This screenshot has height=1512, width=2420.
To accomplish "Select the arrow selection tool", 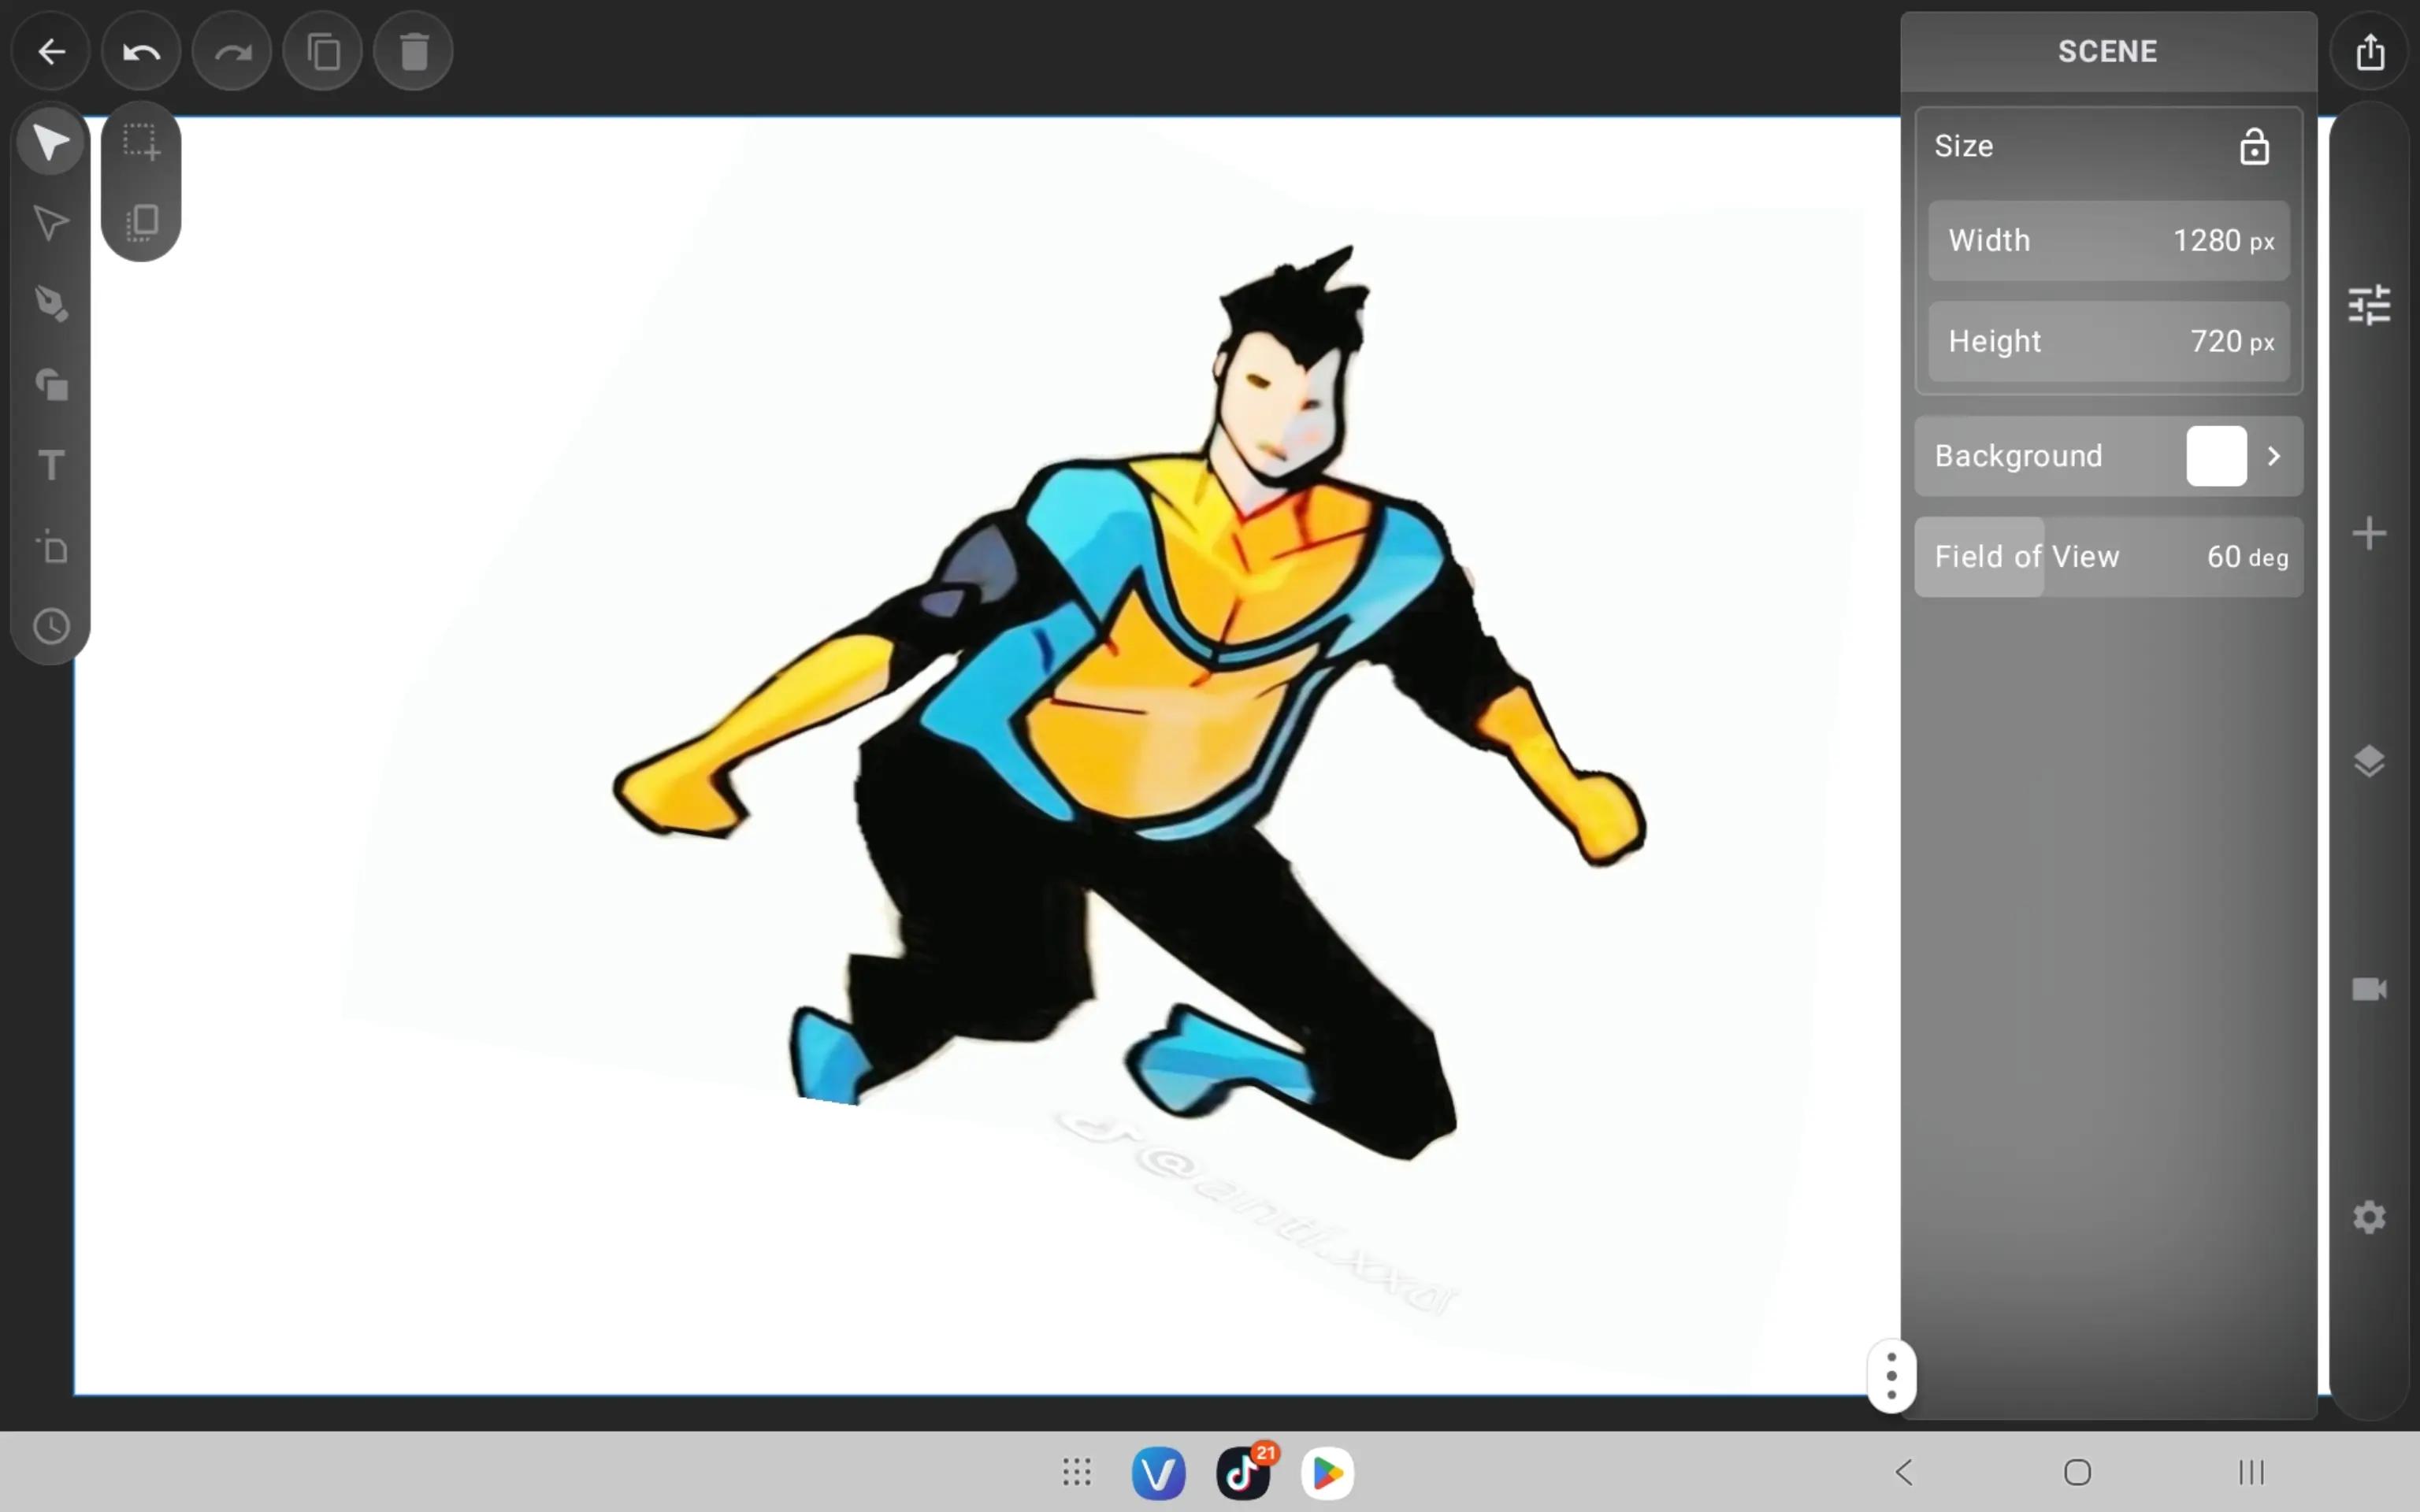I will click(x=50, y=142).
